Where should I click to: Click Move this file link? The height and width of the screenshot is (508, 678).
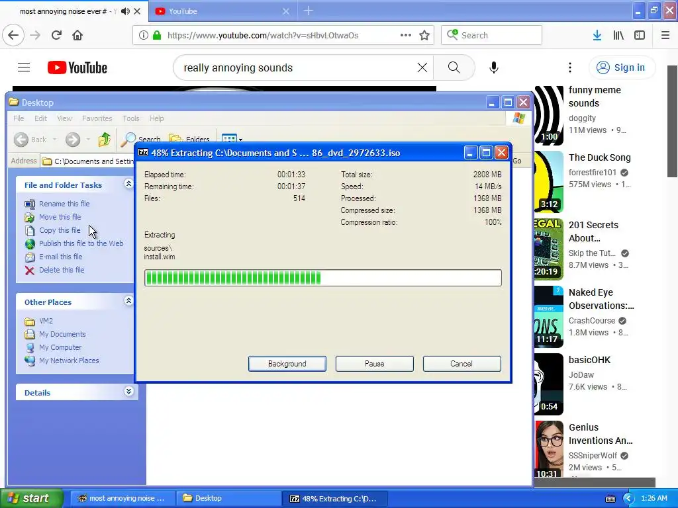[60, 217]
